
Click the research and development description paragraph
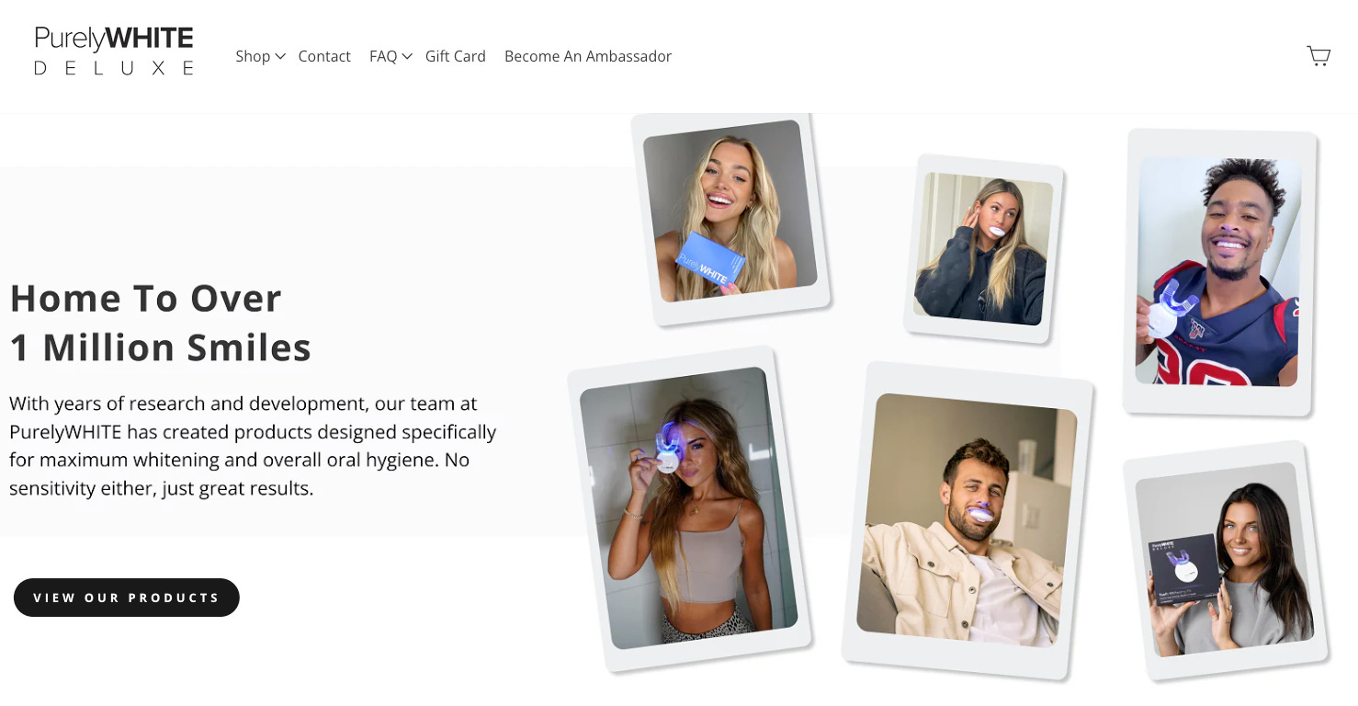pyautogui.click(x=253, y=446)
